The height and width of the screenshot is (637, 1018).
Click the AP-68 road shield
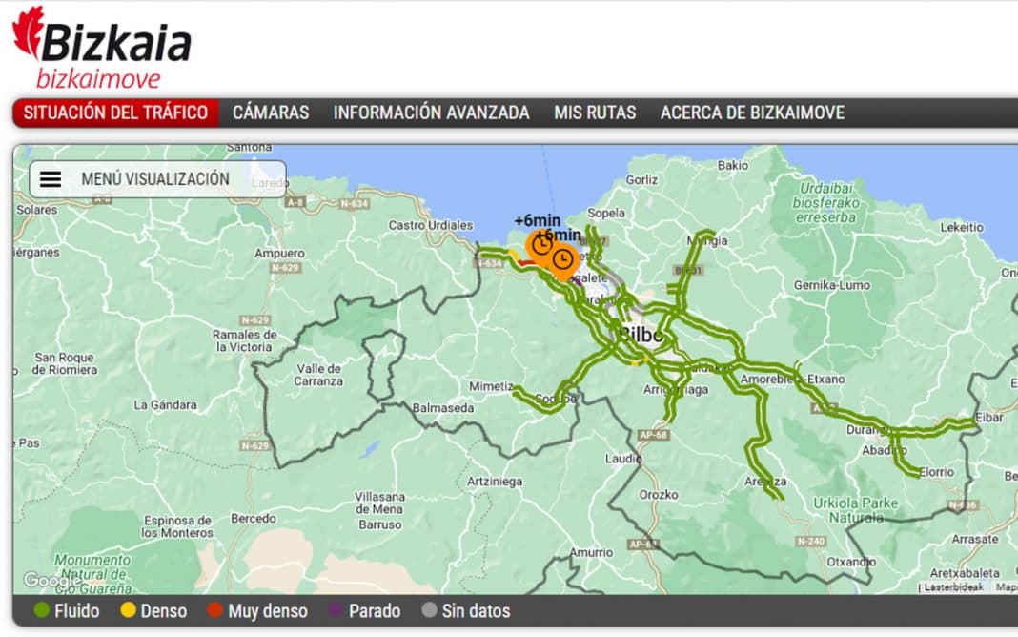pos(653,435)
